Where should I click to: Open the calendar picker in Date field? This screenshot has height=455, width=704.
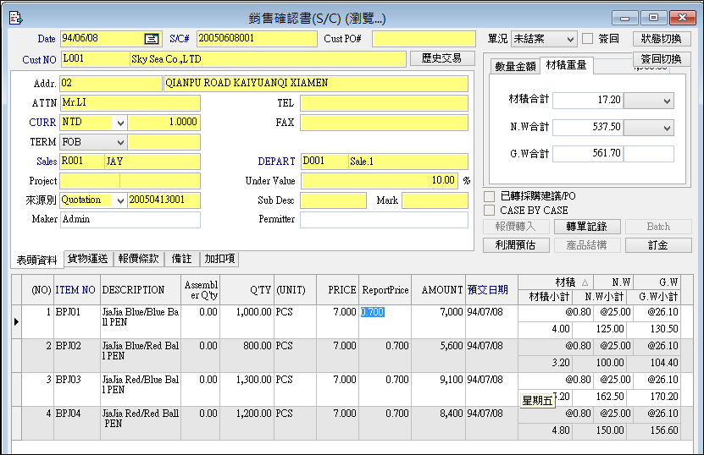152,39
